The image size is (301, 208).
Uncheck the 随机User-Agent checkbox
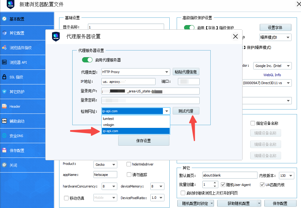point(223,185)
